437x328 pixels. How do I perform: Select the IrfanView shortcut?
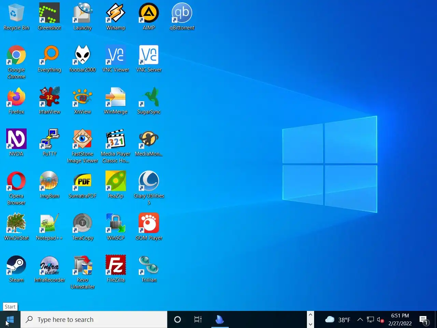(x=49, y=101)
